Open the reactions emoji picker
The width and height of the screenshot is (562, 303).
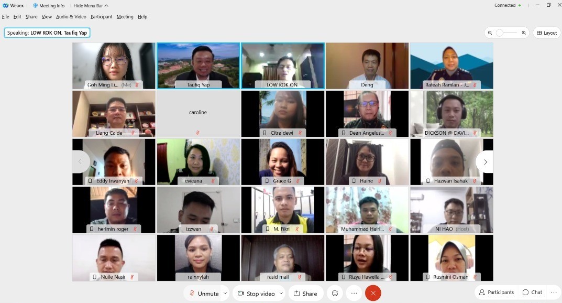coord(335,293)
